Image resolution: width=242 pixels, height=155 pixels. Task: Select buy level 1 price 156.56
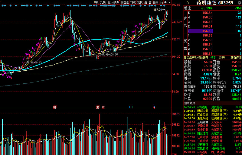point(207,35)
